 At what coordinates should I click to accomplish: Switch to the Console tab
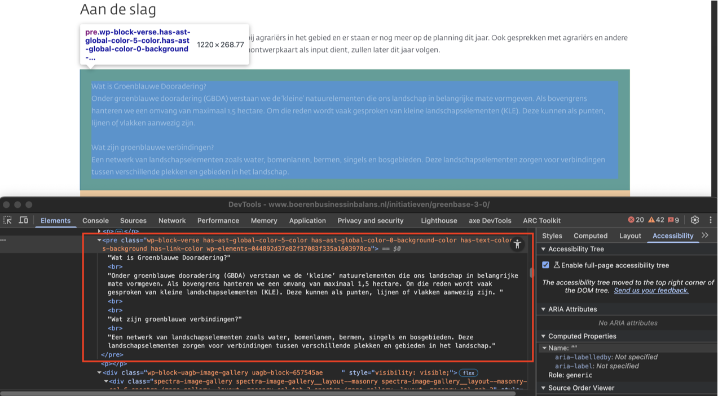(95, 221)
